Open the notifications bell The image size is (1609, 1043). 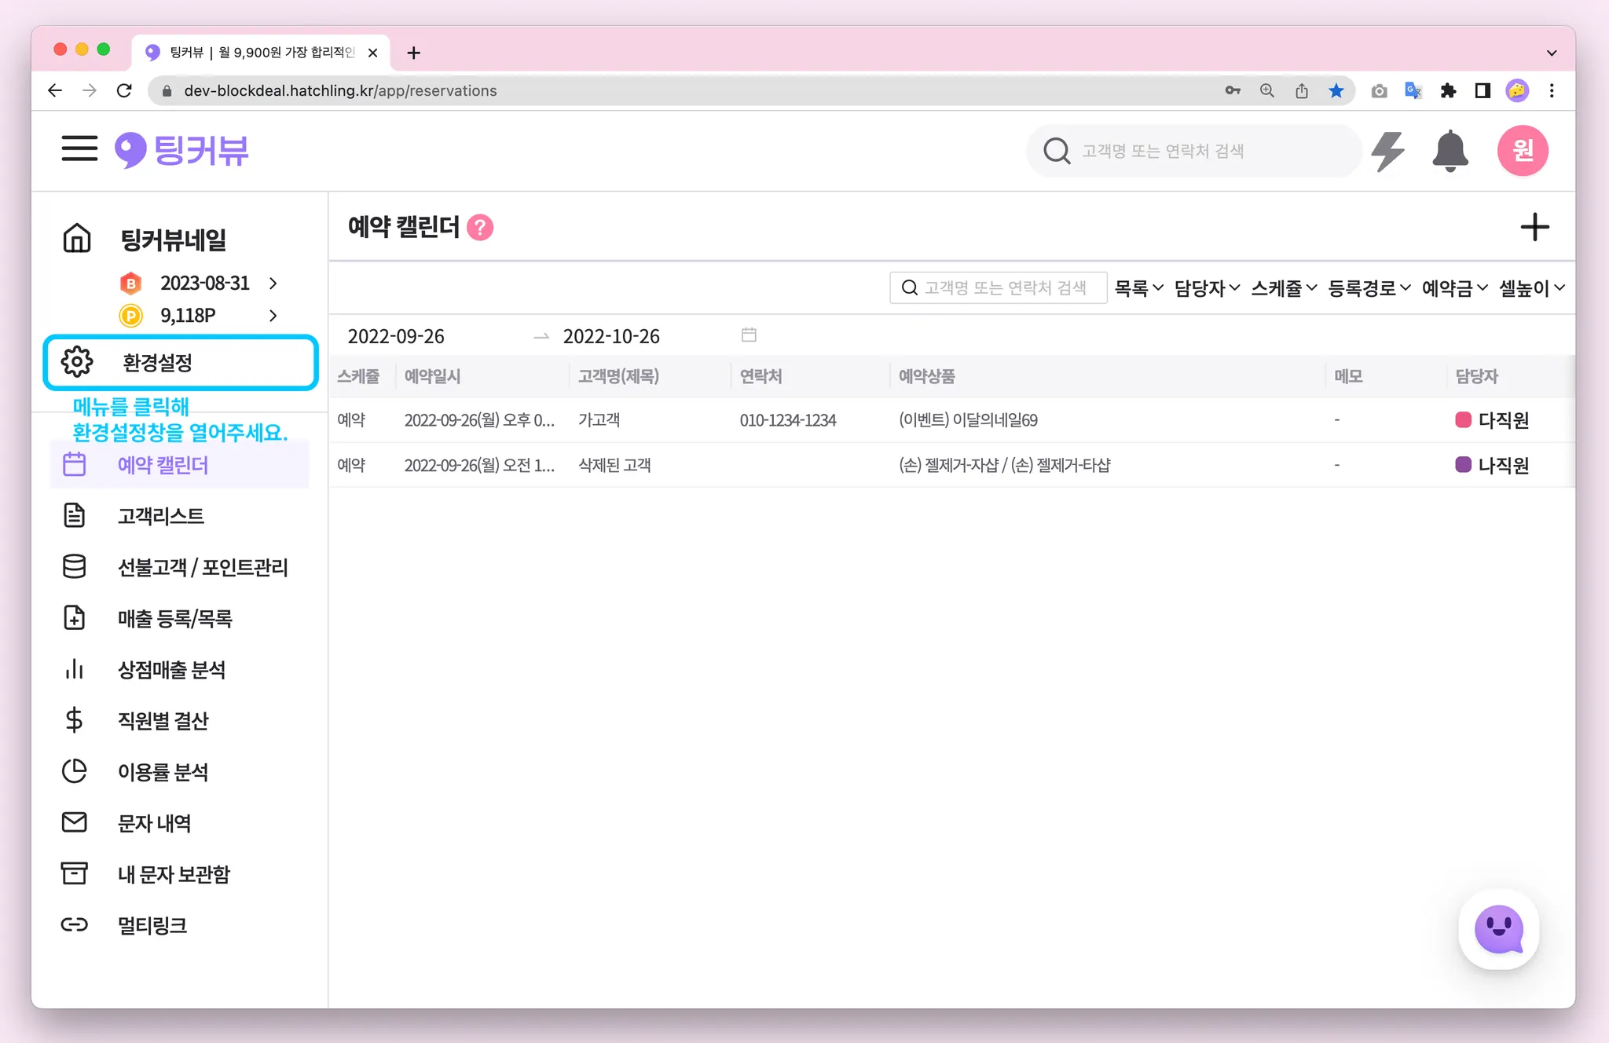[x=1450, y=151]
